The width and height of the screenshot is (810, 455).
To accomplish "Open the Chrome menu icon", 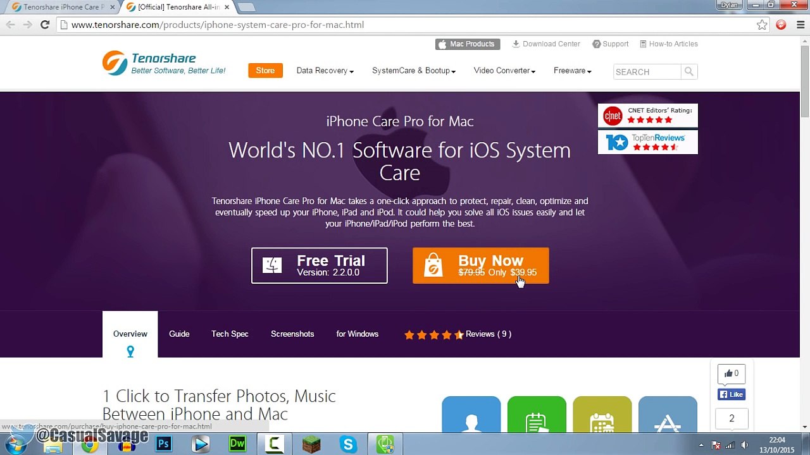I will pos(800,25).
